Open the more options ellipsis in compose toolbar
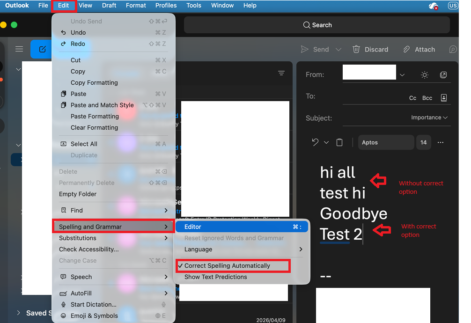The image size is (471, 323). [441, 142]
